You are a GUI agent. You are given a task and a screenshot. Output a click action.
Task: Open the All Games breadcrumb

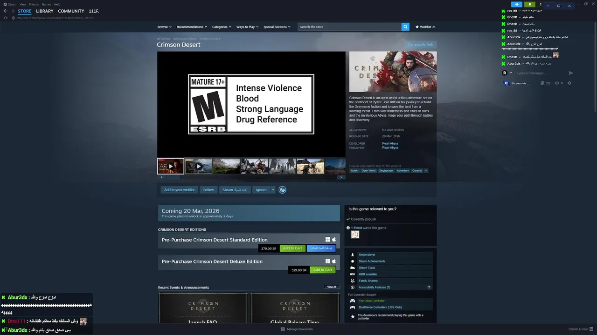[x=163, y=39]
